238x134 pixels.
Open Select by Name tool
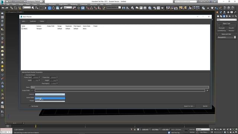pyautogui.click(x=37, y=8)
